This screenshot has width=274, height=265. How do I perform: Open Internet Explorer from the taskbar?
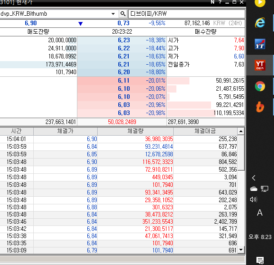click(260, 22)
